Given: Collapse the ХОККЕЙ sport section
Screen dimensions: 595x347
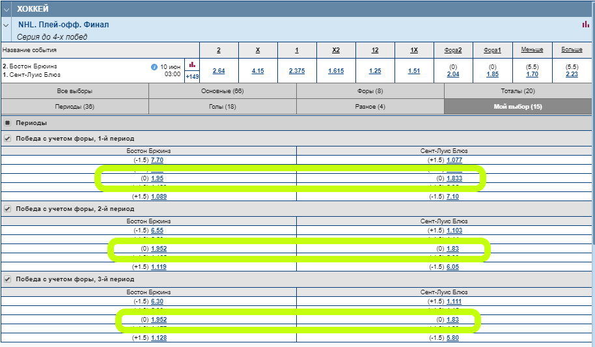Looking at the screenshot, I should [7, 9].
